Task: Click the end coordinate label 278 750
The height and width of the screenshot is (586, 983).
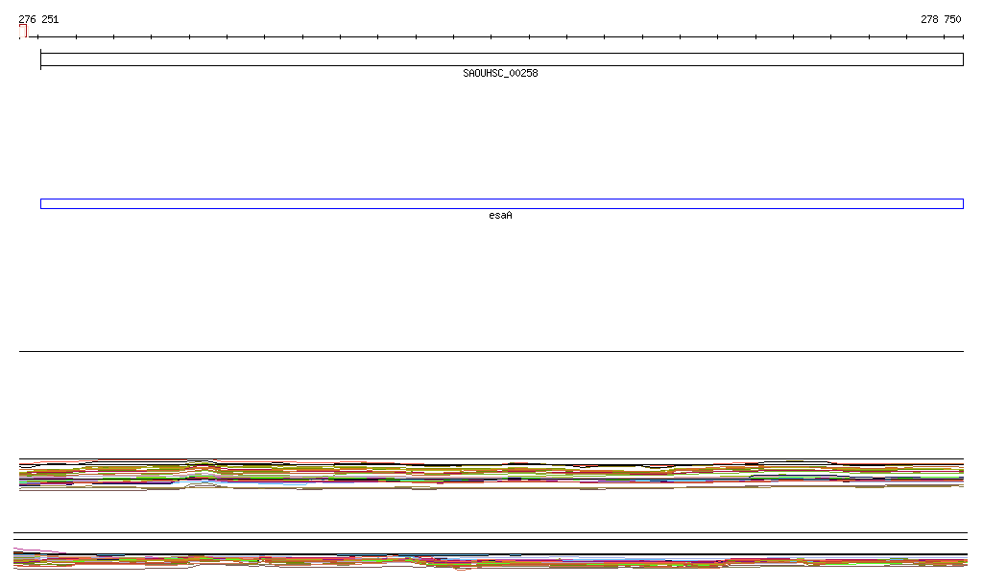Action: (x=940, y=19)
